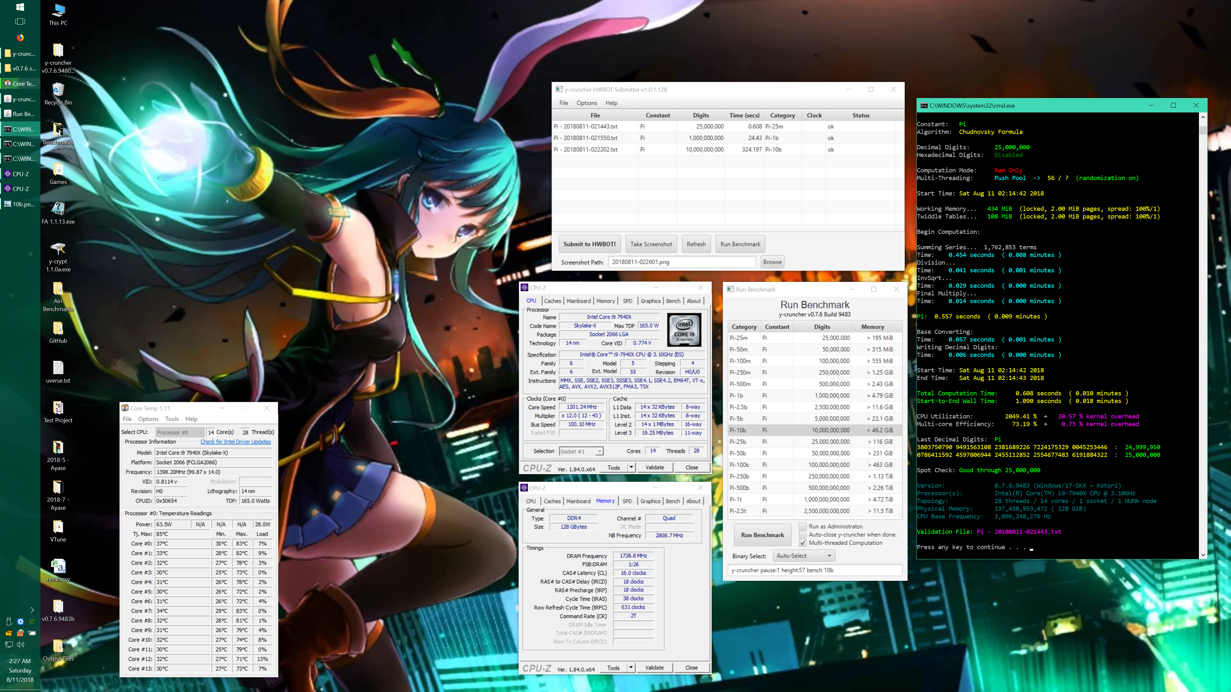The height and width of the screenshot is (692, 1231).
Task: Click the firewall brick-wall tray icon
Action: (20, 633)
